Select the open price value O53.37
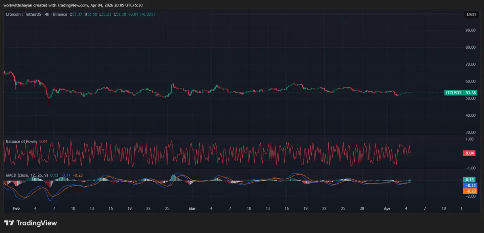Screen dimensions: 484x233 76,14
